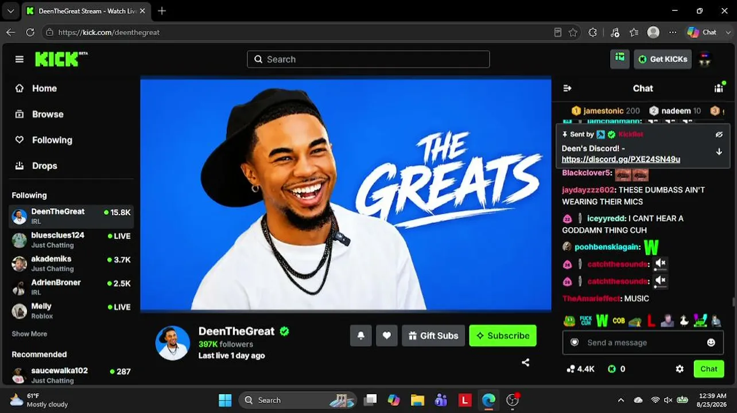Viewport: 737px width, 413px height.
Task: Open chat users and leaderboard icon
Action: click(x=719, y=88)
